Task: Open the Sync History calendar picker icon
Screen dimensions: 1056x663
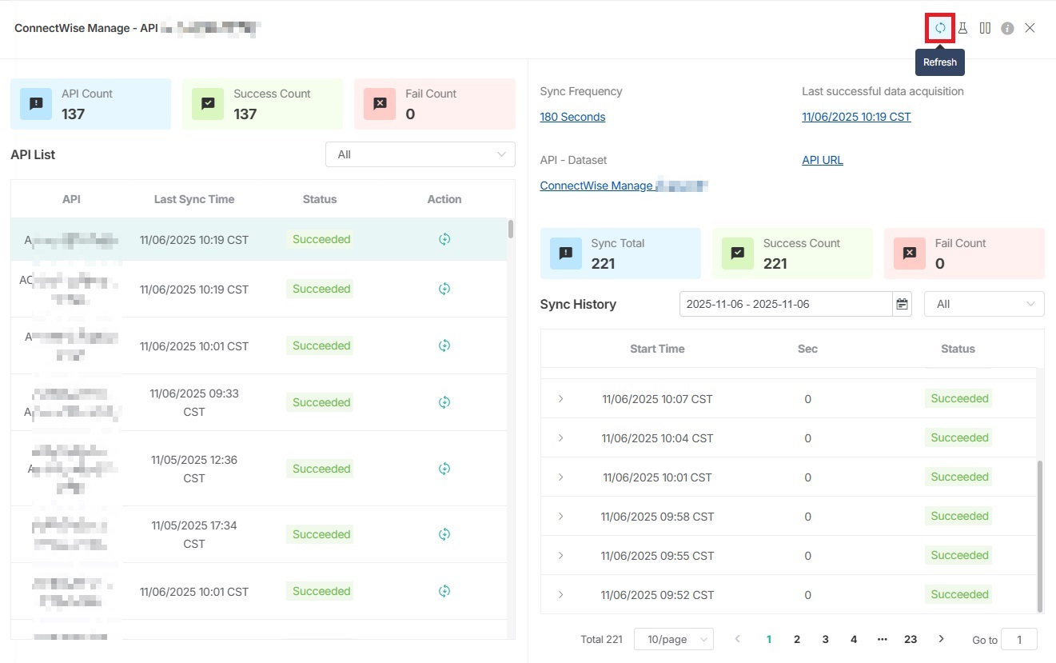Action: pos(903,304)
